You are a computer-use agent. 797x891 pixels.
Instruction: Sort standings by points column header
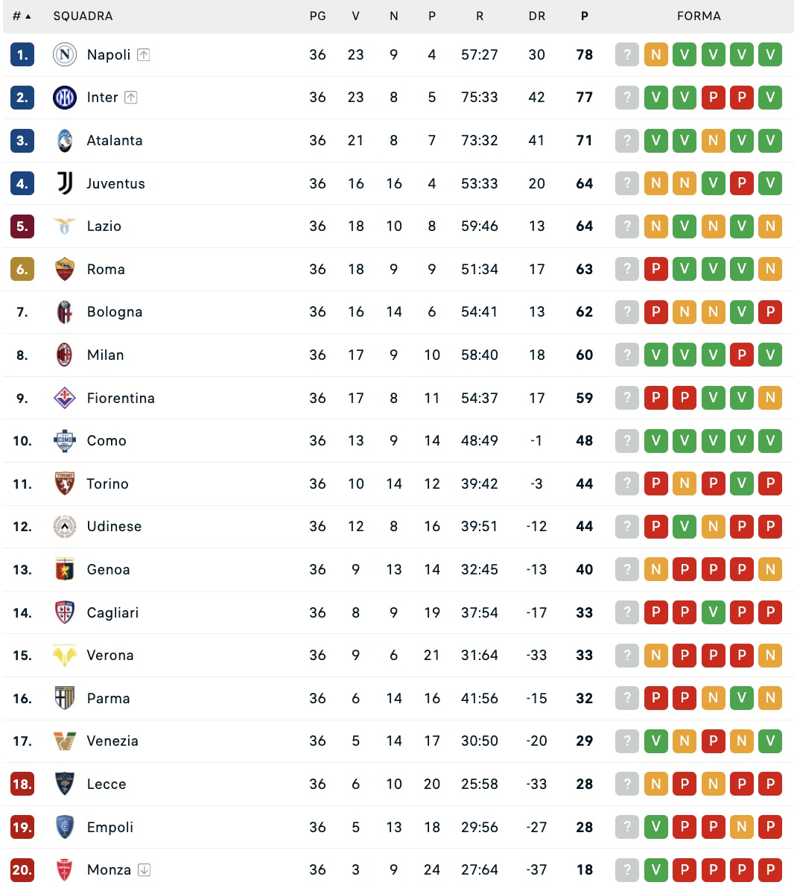click(585, 16)
